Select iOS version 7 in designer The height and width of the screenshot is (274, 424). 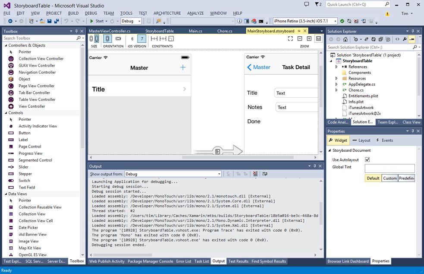tap(142, 39)
